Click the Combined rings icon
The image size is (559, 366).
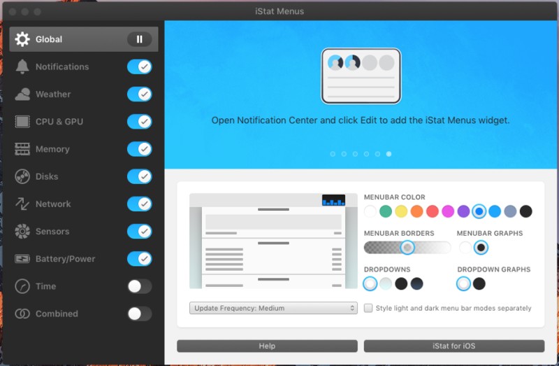pos(22,314)
